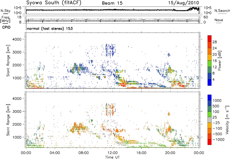Click velocity panel 'Slant Range [km]' label
Viewport: 230px width, 159px height.
[8, 120]
